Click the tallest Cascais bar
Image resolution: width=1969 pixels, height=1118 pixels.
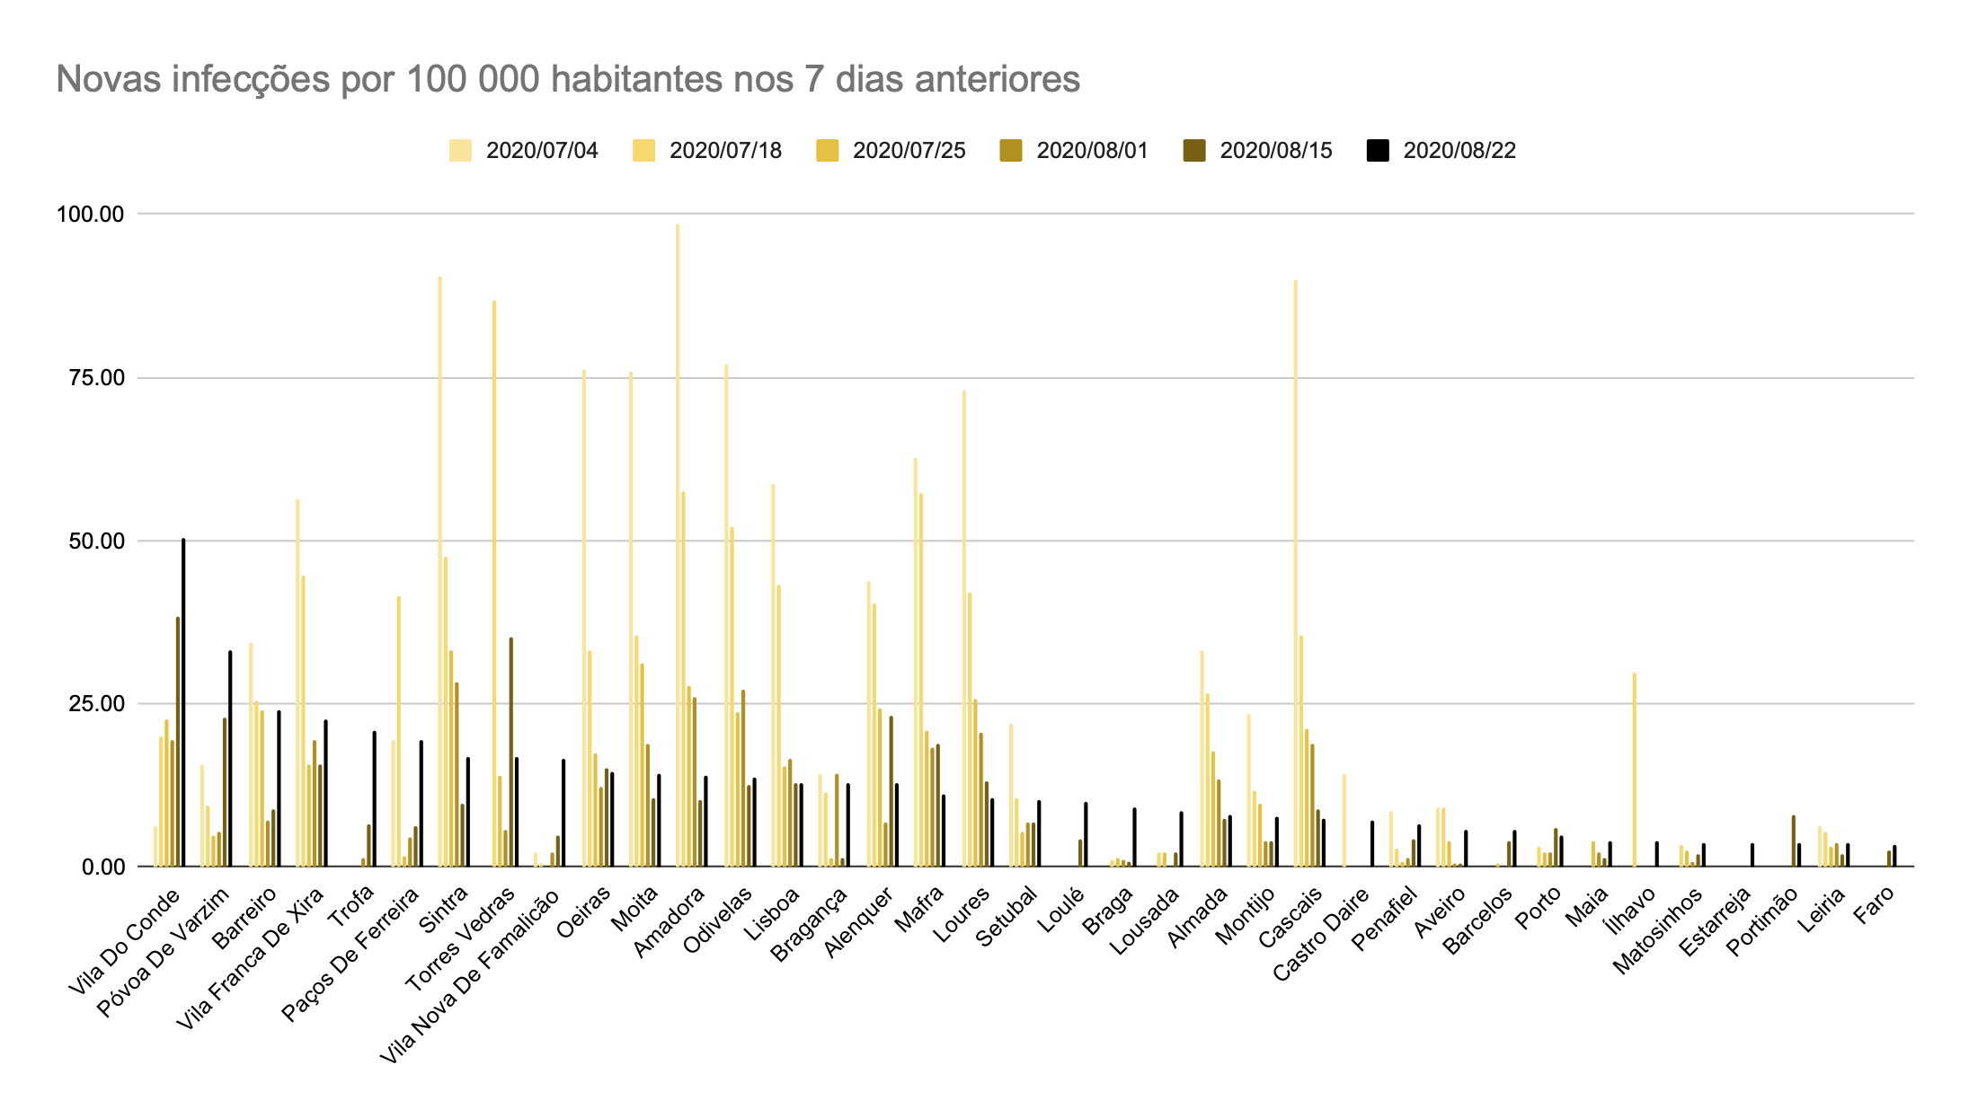pyautogui.click(x=1295, y=575)
